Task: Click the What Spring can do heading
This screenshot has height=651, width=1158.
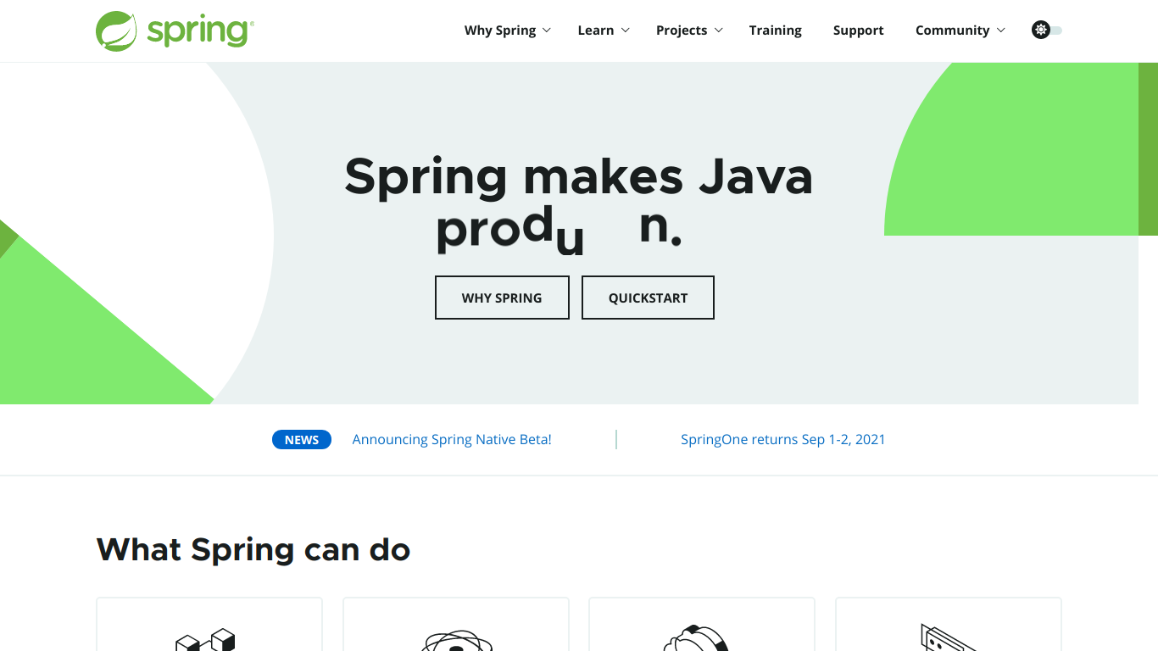Action: point(253,549)
